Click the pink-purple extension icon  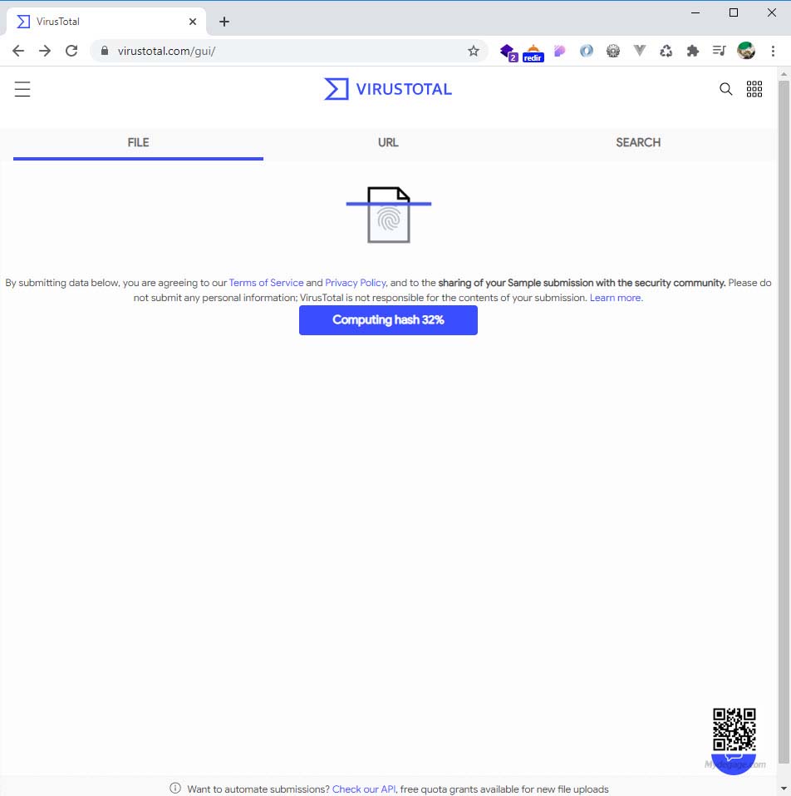[560, 51]
